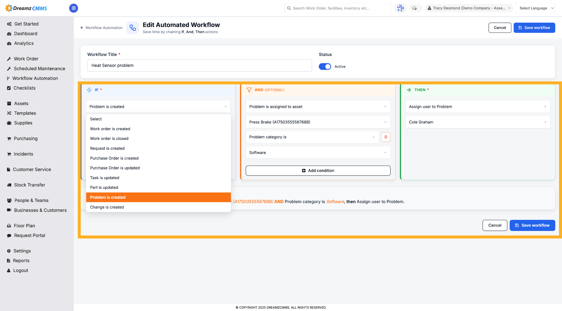Click the Templates shuffle icon
The height and width of the screenshot is (311, 562).
pos(9,113)
